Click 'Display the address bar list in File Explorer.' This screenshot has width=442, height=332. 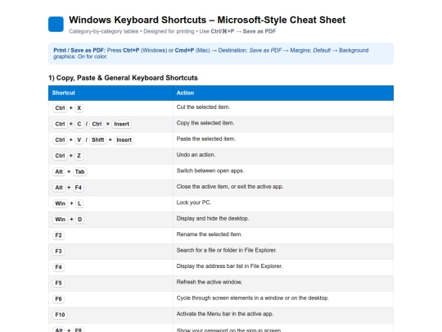click(x=229, y=266)
